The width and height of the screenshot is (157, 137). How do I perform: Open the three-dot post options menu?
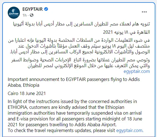(144, 12)
